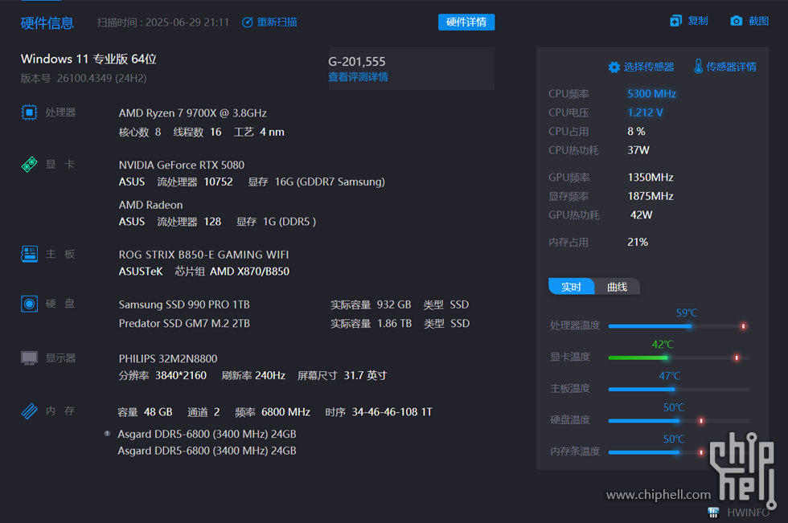Click the bullet dot beside first Asgard module

(x=107, y=433)
